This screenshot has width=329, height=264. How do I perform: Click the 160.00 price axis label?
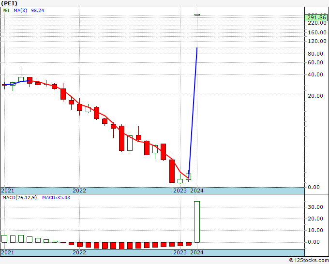(x=317, y=32)
